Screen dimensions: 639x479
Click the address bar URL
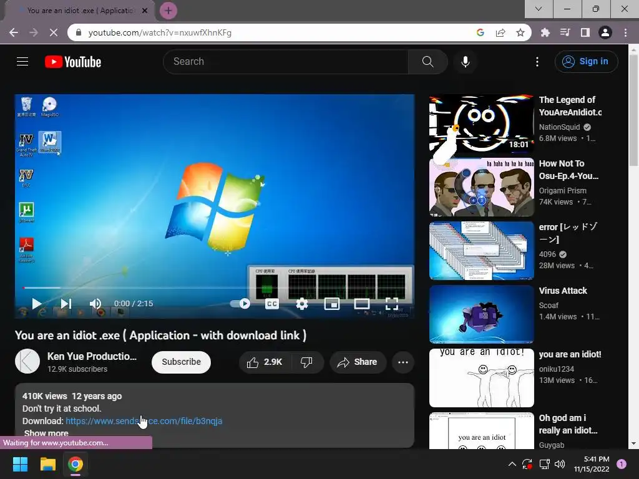click(160, 32)
